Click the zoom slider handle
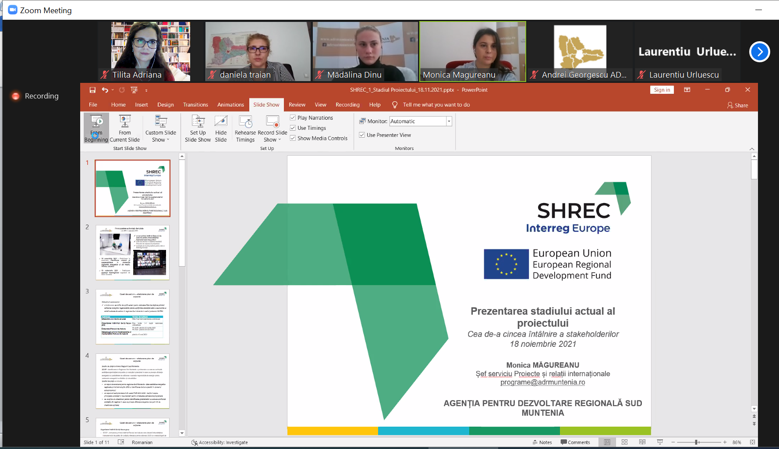779x449 pixels. pyautogui.click(x=696, y=442)
